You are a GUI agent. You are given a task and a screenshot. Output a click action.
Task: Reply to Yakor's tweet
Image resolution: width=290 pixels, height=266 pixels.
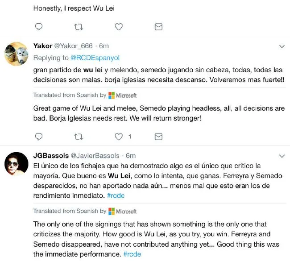tap(39, 137)
